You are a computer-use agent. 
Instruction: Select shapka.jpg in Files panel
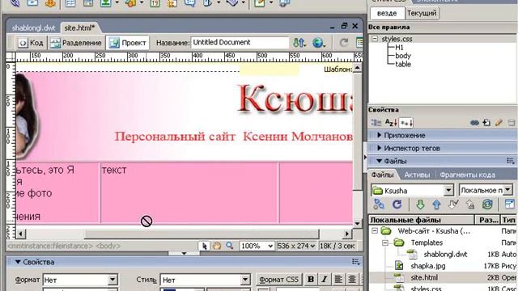428,266
